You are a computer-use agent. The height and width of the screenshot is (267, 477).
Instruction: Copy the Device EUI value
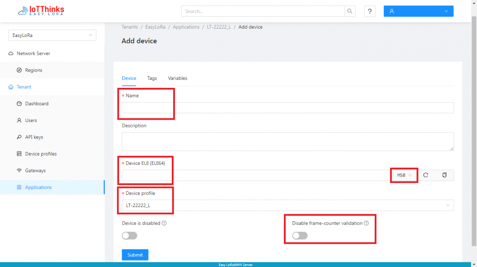(x=444, y=175)
